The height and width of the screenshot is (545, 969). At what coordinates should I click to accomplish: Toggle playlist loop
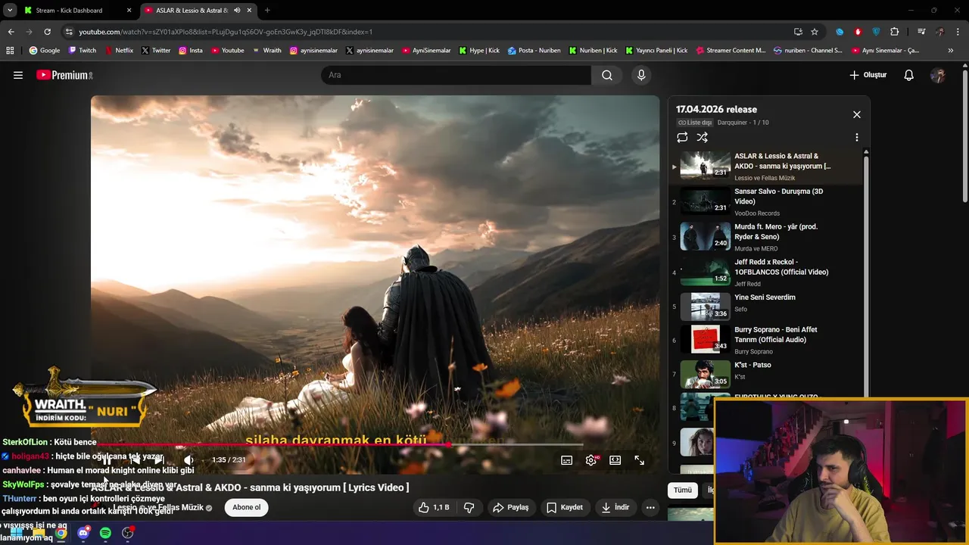682,137
